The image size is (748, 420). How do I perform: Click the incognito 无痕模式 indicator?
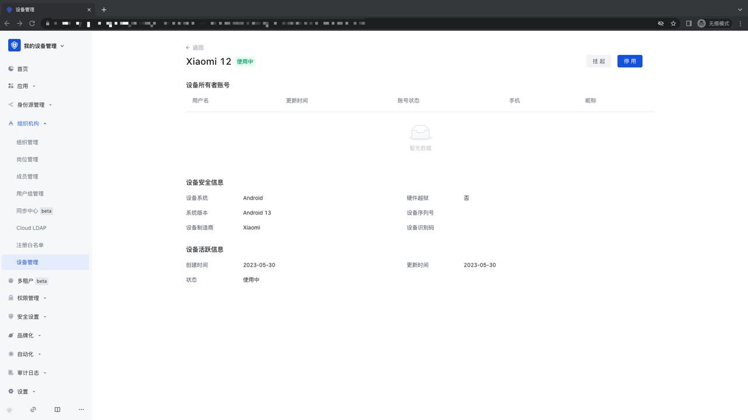tap(714, 23)
